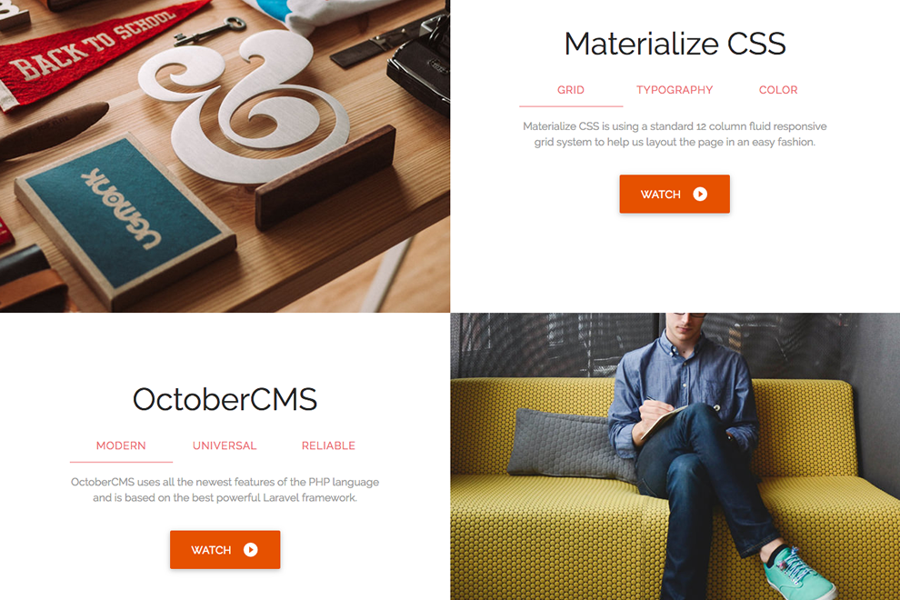Open the COLOR tab
The width and height of the screenshot is (900, 600).
tap(778, 90)
